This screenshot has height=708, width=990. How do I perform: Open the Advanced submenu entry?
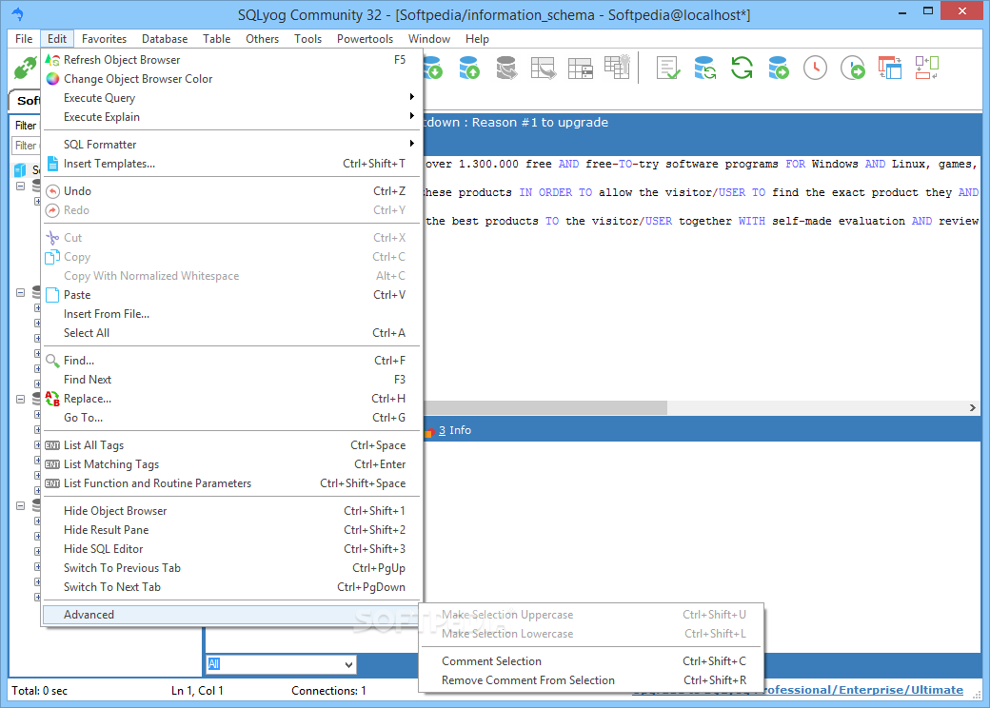(231, 615)
